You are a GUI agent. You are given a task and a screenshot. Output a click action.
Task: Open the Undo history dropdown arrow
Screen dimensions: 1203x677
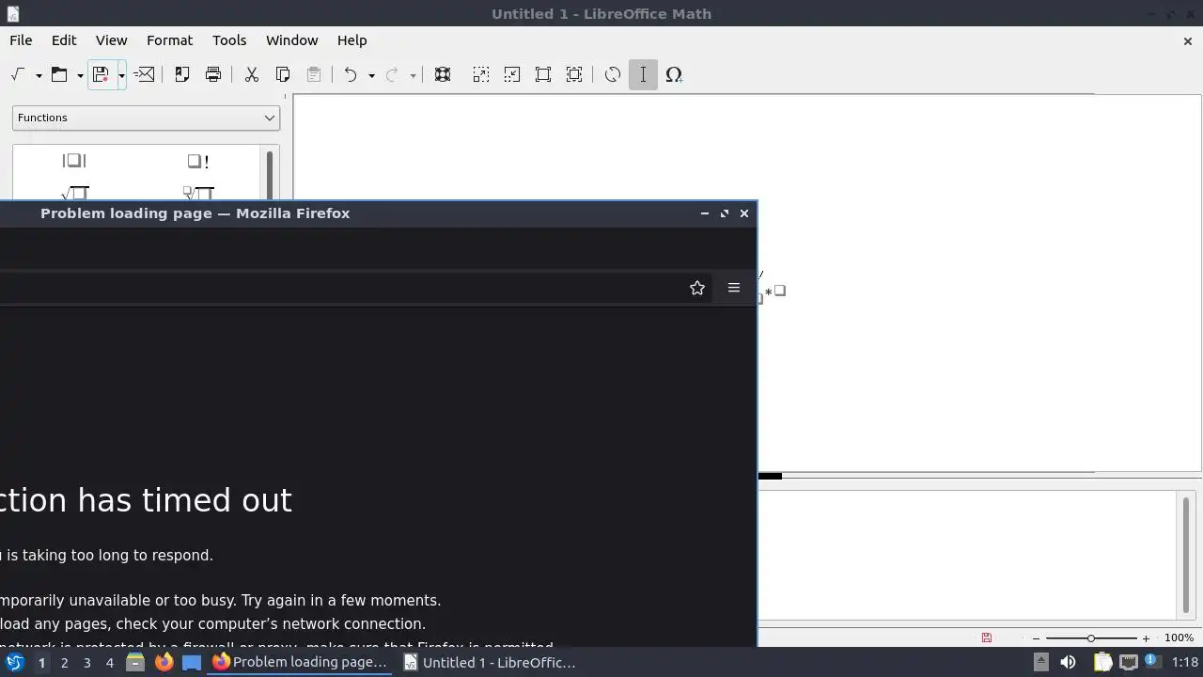tap(371, 75)
